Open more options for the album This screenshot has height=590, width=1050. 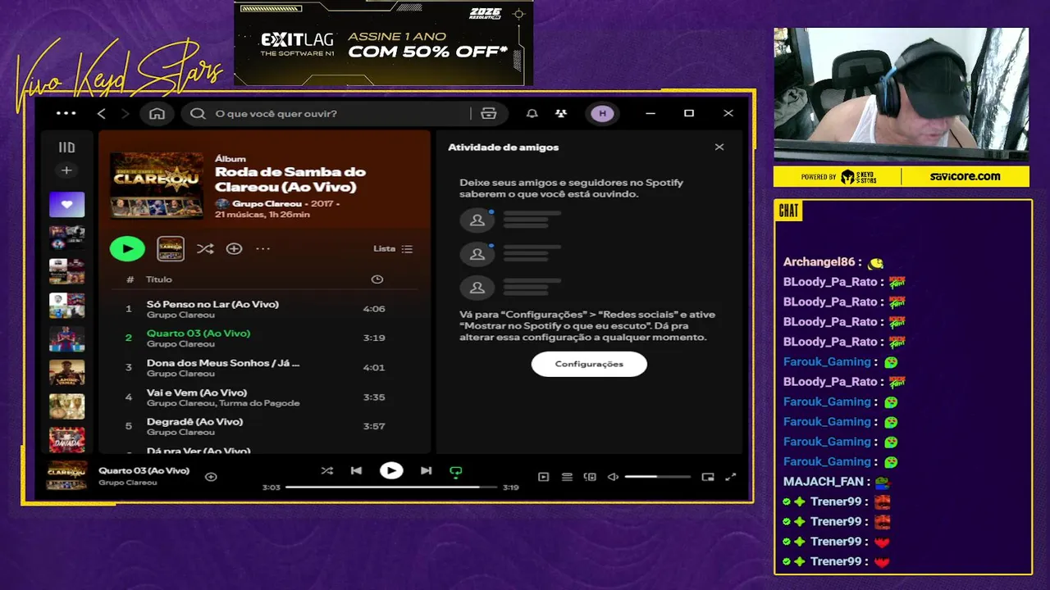point(262,248)
